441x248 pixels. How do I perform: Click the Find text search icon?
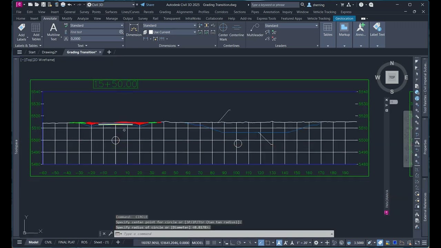(121, 32)
